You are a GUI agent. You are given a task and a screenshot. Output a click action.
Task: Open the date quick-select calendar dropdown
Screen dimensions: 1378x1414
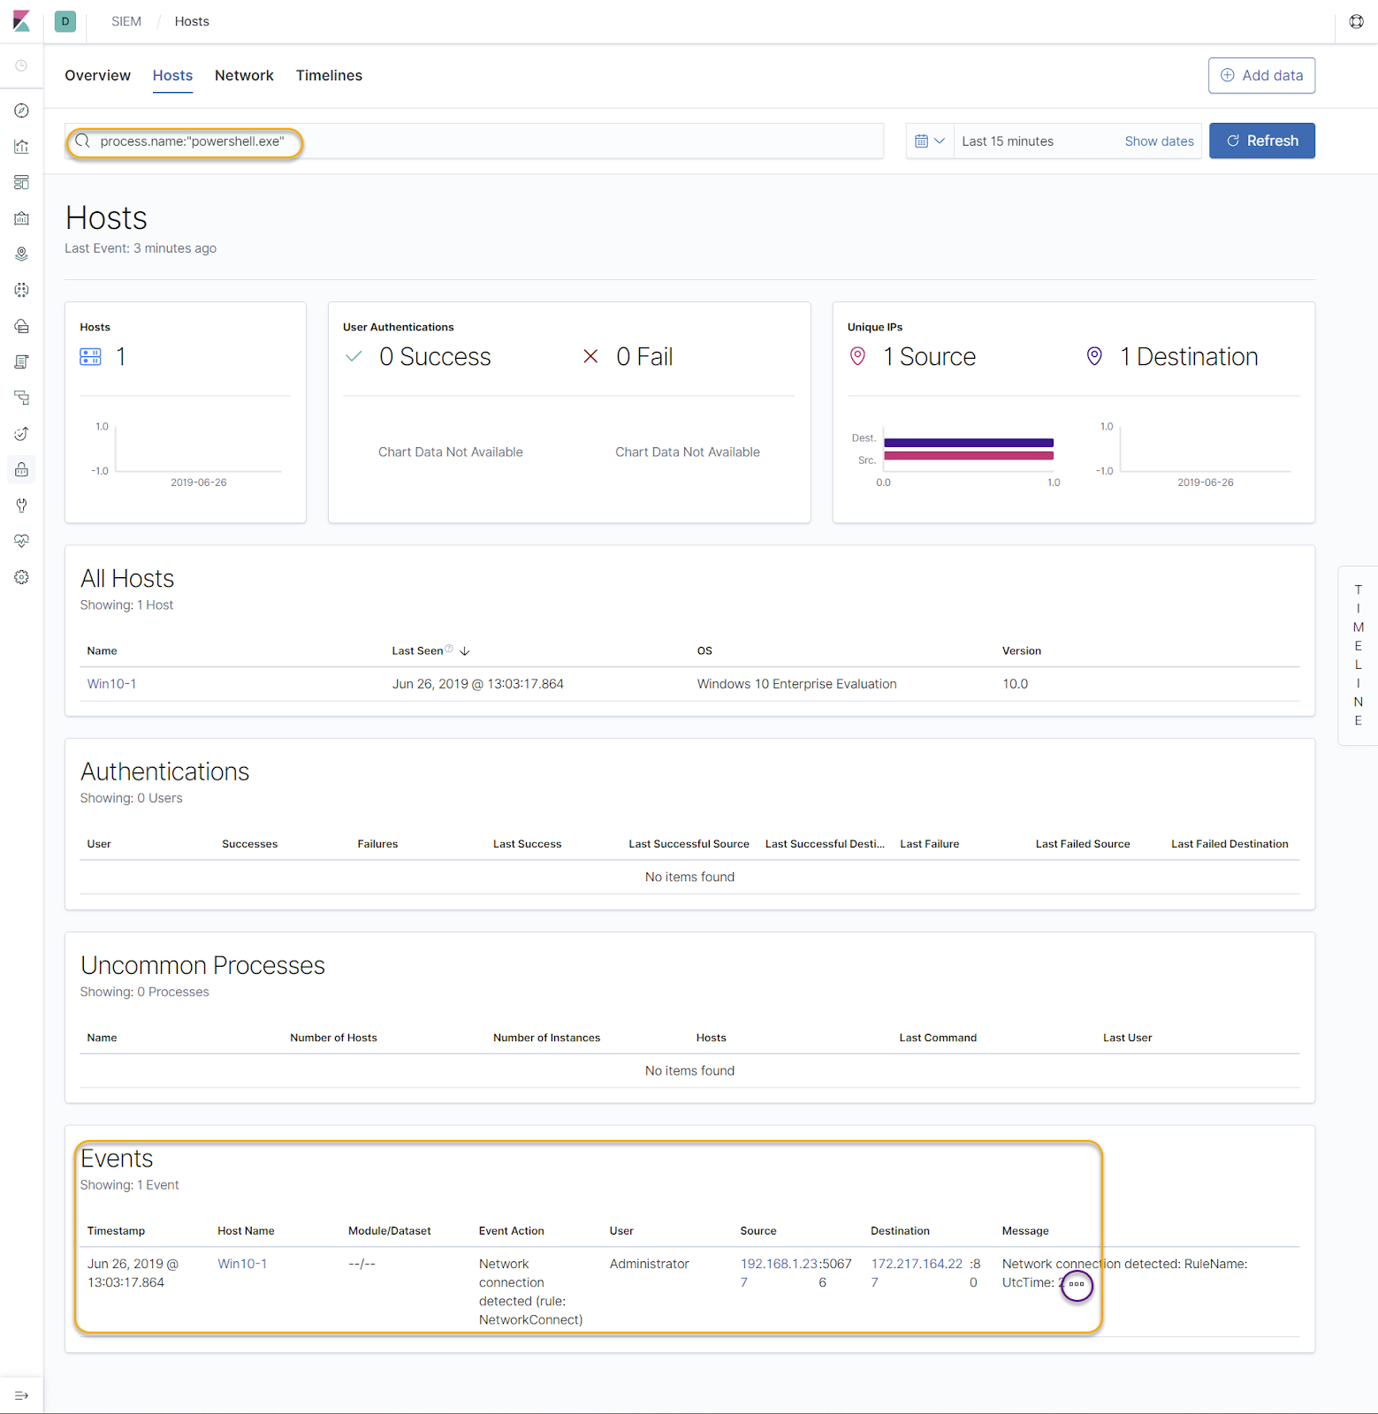coord(930,141)
